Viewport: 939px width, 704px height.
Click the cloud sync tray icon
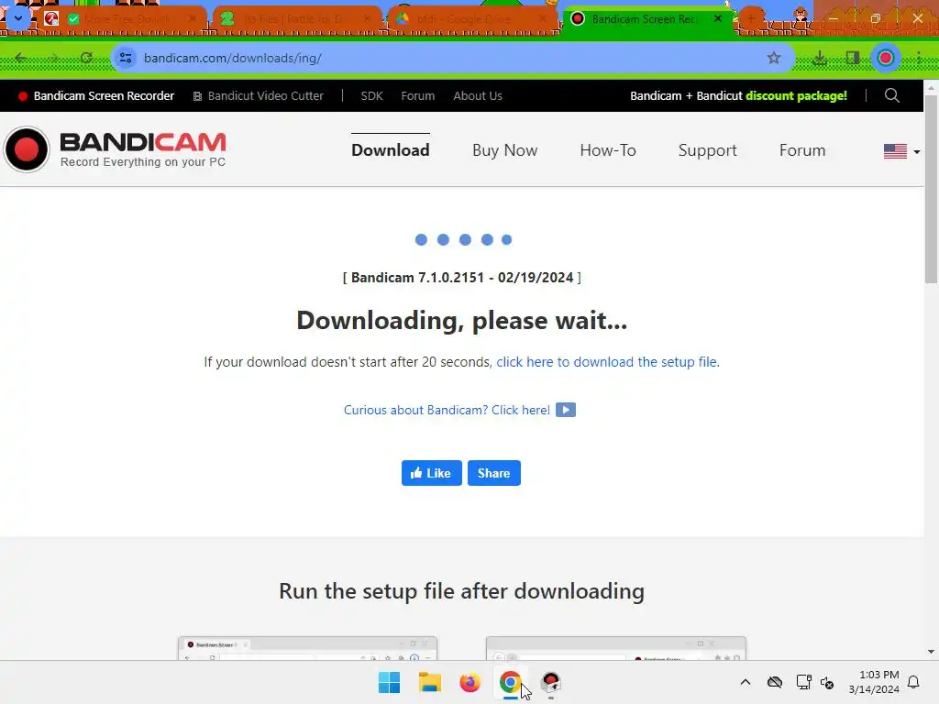[775, 682]
